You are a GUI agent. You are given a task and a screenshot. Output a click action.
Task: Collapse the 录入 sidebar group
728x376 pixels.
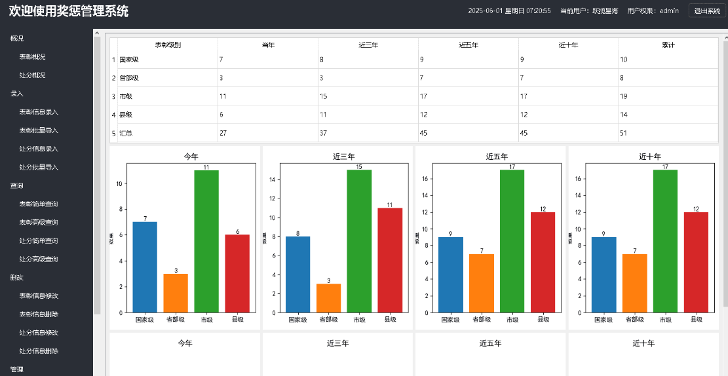[x=16, y=94]
